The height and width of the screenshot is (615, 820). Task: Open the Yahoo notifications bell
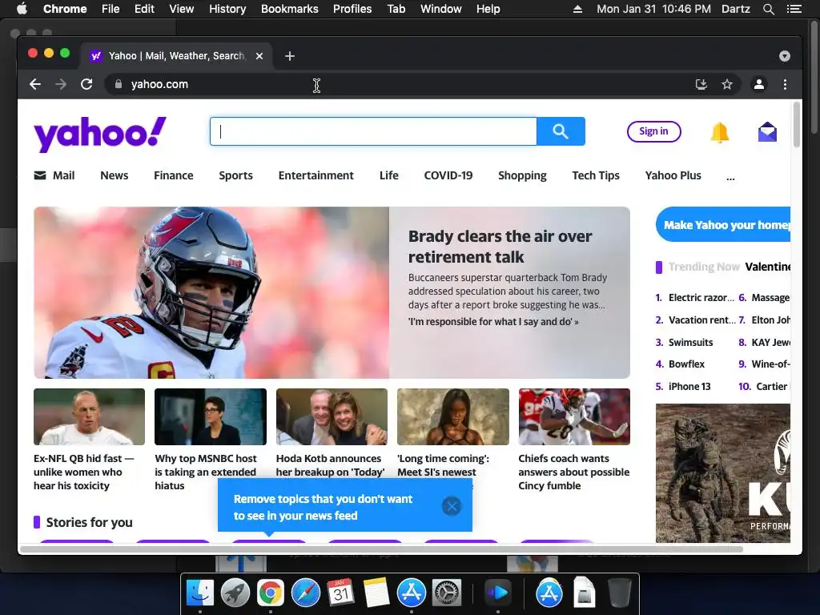click(x=720, y=132)
